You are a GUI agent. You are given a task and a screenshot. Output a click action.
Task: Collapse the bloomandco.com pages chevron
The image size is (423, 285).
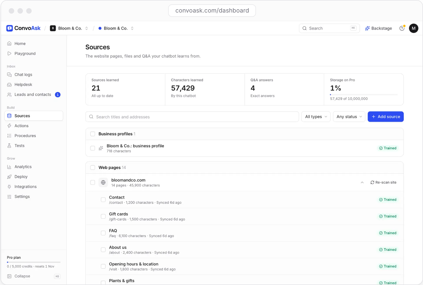pyautogui.click(x=362, y=183)
